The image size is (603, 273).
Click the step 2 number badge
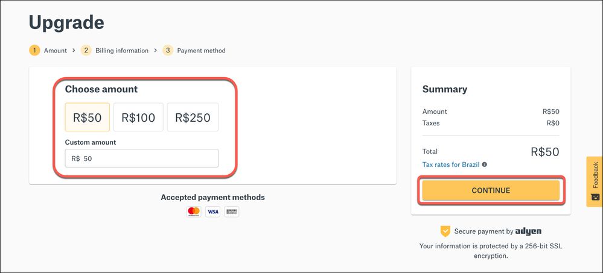pyautogui.click(x=86, y=51)
